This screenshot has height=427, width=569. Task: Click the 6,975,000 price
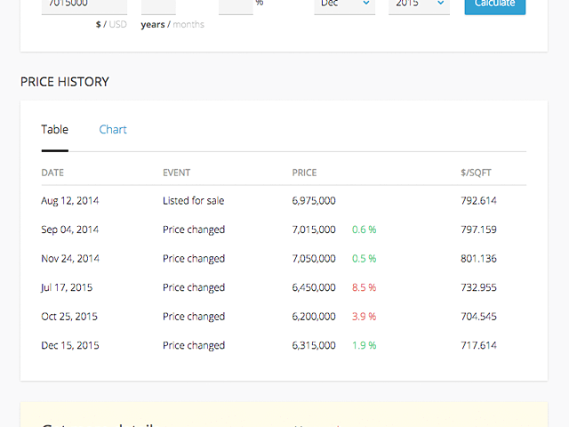(x=314, y=201)
